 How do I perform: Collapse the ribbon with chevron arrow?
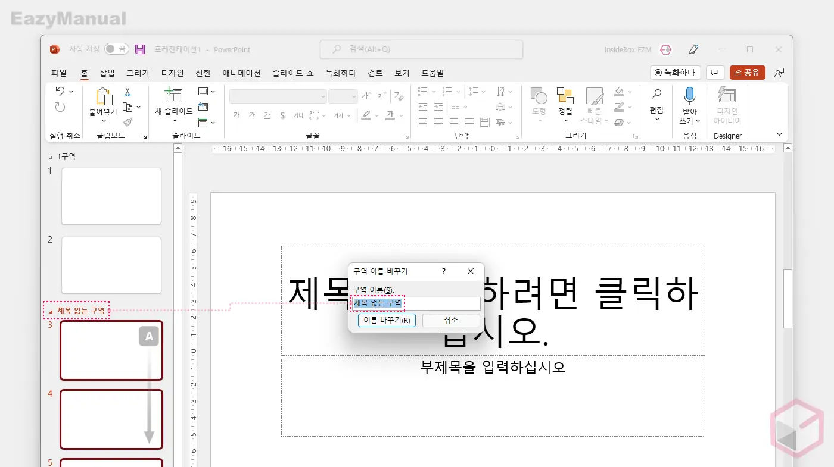[x=779, y=134]
